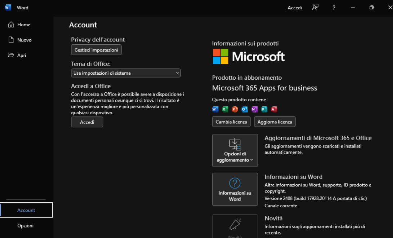Click the Publisher product icon
393x238 pixels.
pyautogui.click(x=264, y=109)
